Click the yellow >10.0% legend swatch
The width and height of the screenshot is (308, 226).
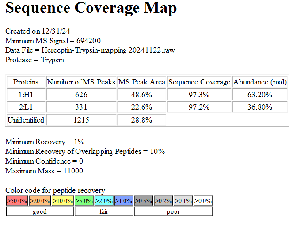[63, 201]
